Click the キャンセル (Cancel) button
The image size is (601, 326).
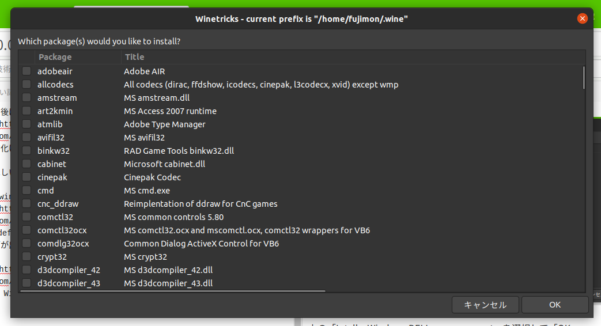tap(485, 305)
